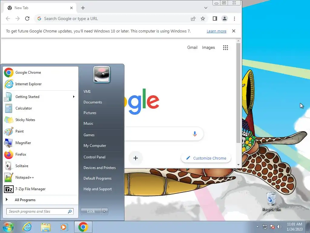Open Action Center flag icon
310x233 pixels.
point(272,227)
